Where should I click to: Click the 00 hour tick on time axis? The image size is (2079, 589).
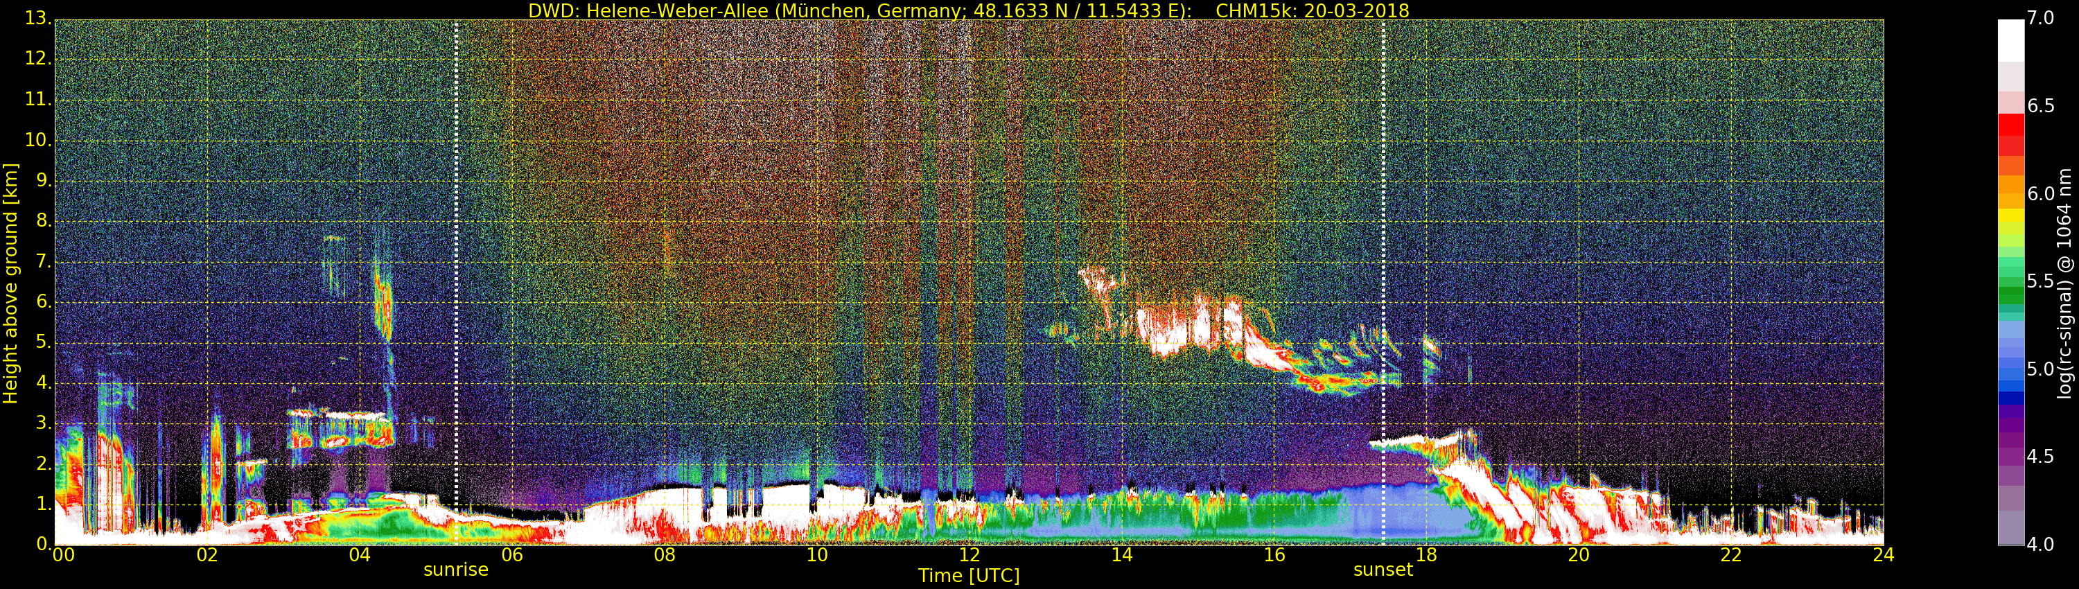coord(63,555)
